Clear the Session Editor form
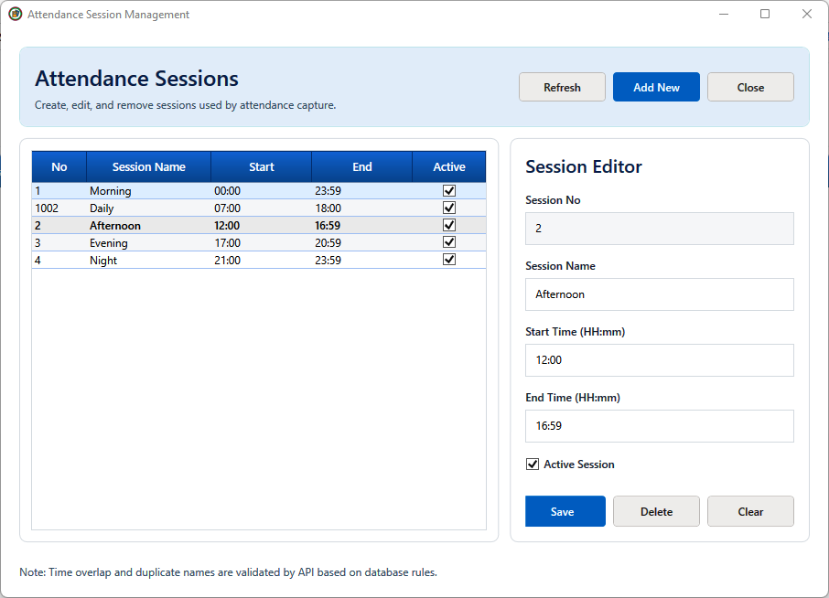The image size is (829, 598). click(x=750, y=511)
